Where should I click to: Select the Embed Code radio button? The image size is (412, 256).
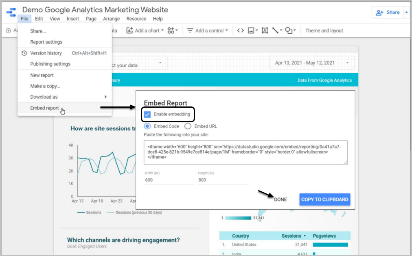(x=147, y=126)
